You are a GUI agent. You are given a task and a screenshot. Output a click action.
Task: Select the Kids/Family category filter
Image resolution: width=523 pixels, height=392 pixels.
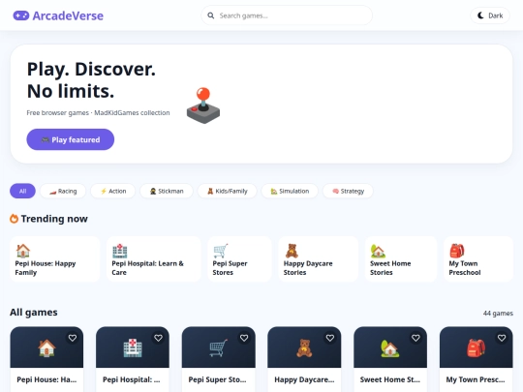[x=228, y=191]
